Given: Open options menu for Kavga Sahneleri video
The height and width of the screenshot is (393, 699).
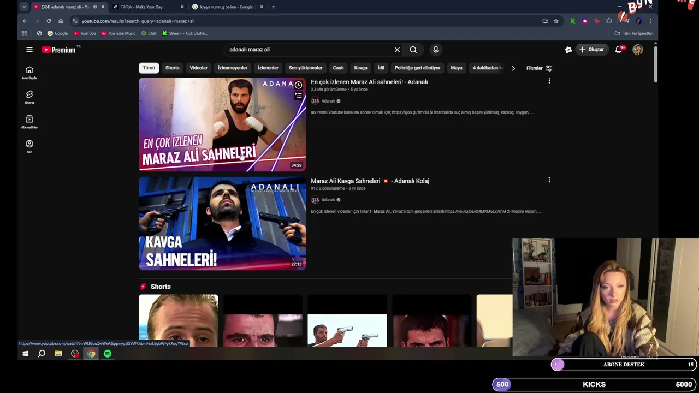Looking at the screenshot, I should 549,180.
